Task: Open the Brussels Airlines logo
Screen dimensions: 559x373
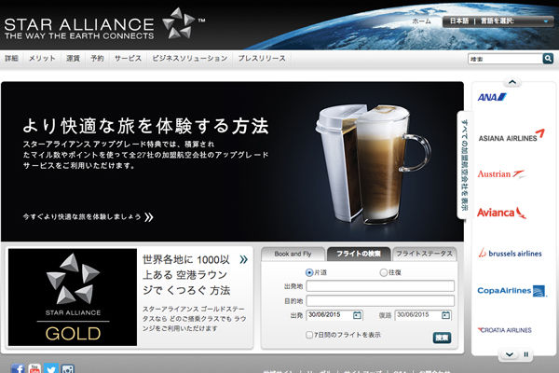Action: click(511, 253)
